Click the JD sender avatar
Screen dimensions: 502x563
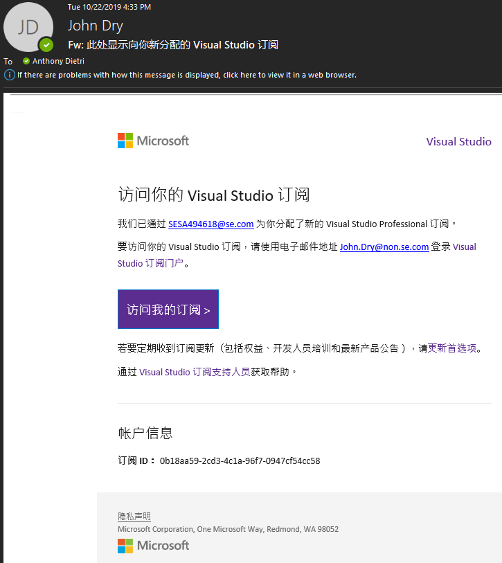tap(28, 27)
